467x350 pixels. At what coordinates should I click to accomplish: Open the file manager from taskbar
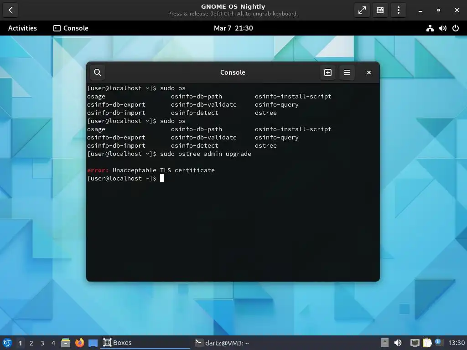66,343
